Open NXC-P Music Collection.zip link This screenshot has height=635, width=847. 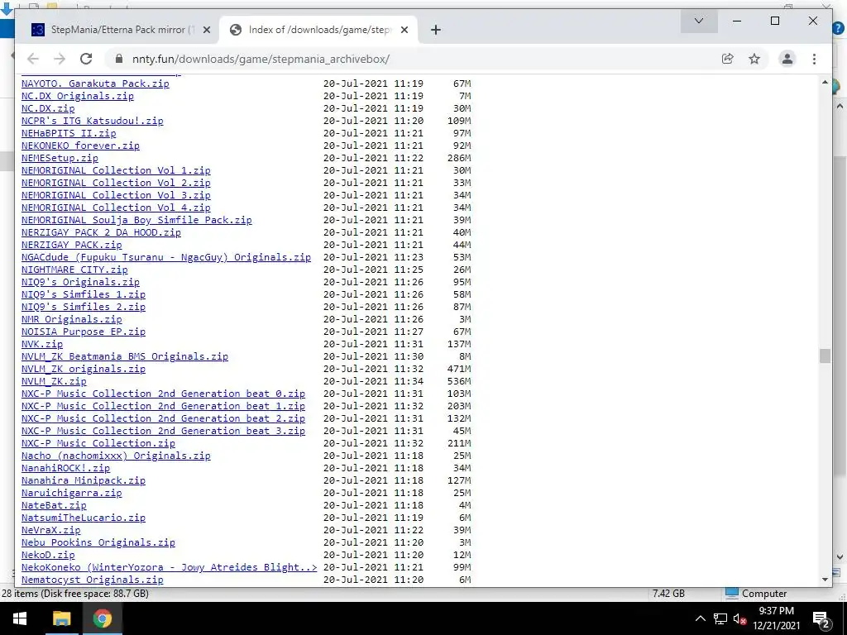pyautogui.click(x=98, y=444)
